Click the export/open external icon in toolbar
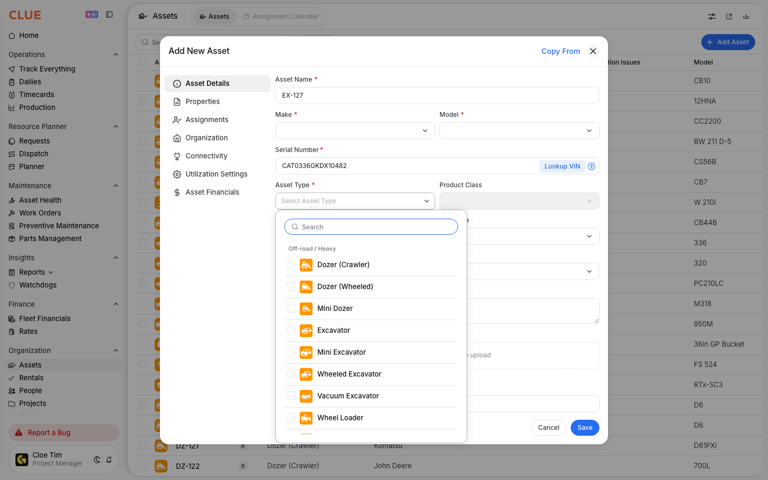The image size is (768, 480). pyautogui.click(x=729, y=17)
